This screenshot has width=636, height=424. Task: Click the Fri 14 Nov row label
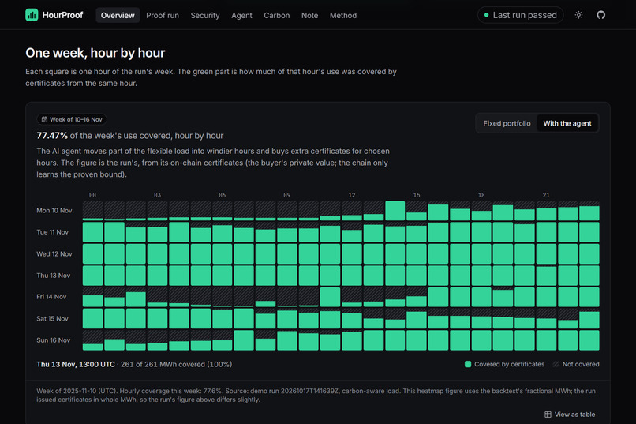[x=51, y=297]
